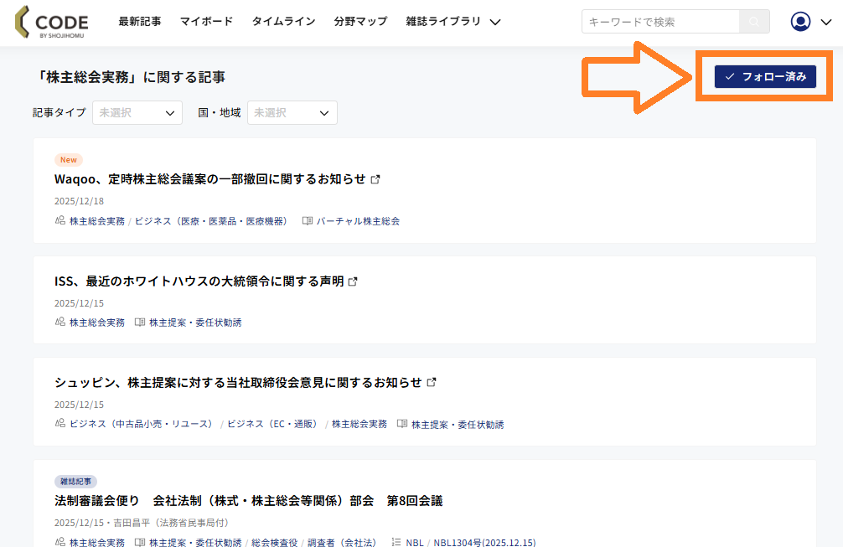This screenshot has height=547, width=843.
Task: Click external link icon beside ISS article
Action: (x=353, y=281)
